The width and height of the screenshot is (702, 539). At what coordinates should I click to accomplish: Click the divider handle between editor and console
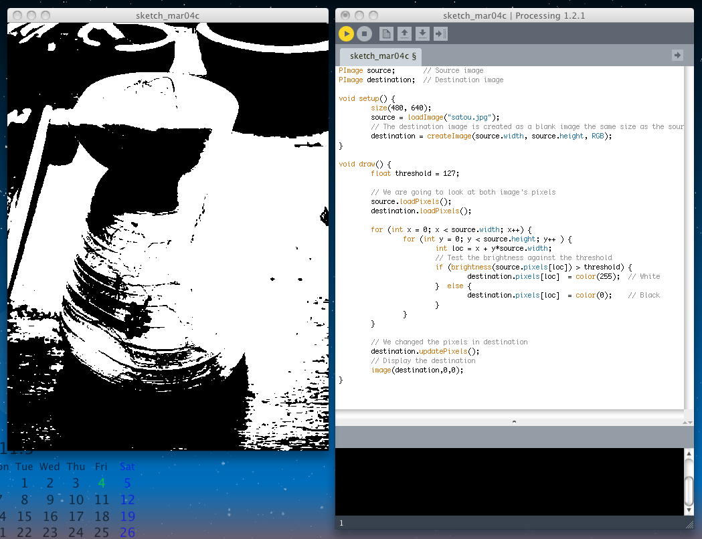[x=514, y=421]
